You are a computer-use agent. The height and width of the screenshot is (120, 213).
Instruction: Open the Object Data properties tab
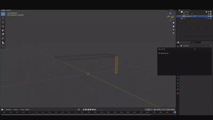click(178, 86)
